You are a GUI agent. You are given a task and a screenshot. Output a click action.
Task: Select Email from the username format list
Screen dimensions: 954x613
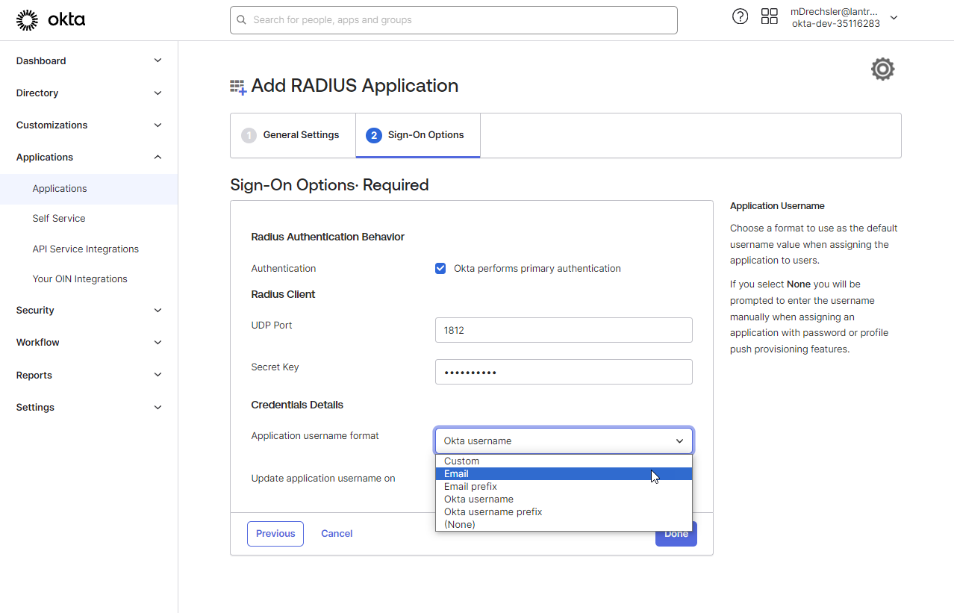[457, 474]
